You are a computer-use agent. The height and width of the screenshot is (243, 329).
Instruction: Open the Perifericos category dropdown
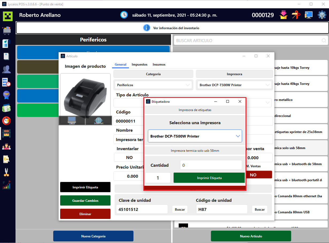click(x=153, y=85)
